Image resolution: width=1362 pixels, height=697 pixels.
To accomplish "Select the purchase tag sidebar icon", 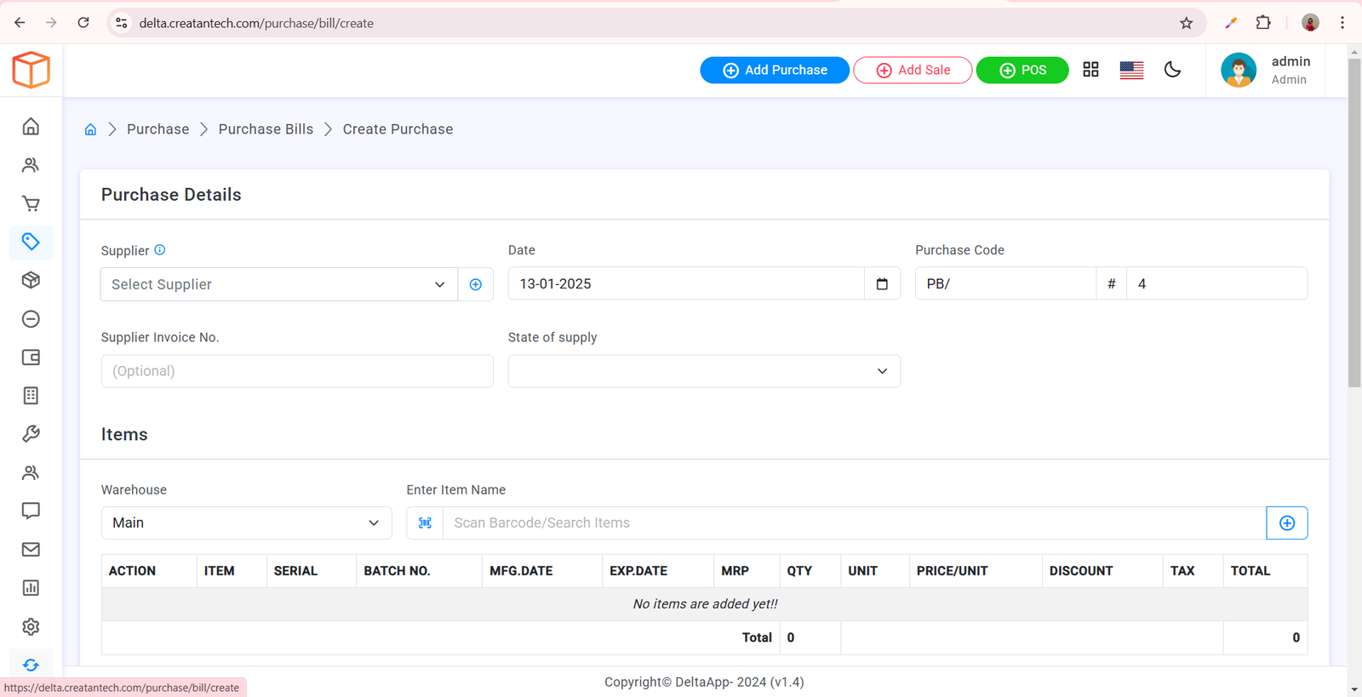I will 31,242.
